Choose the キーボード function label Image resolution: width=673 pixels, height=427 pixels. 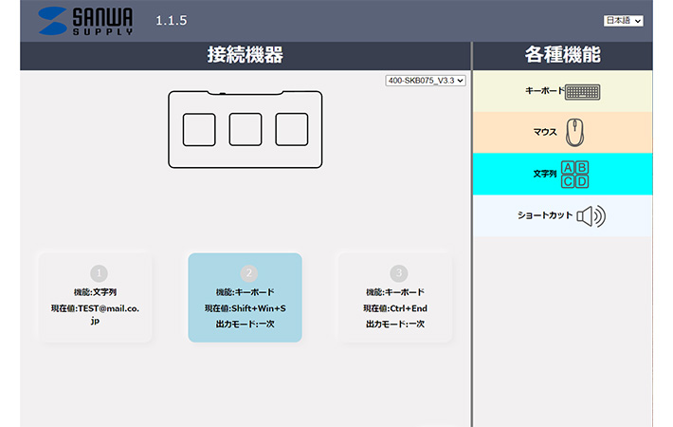point(543,92)
